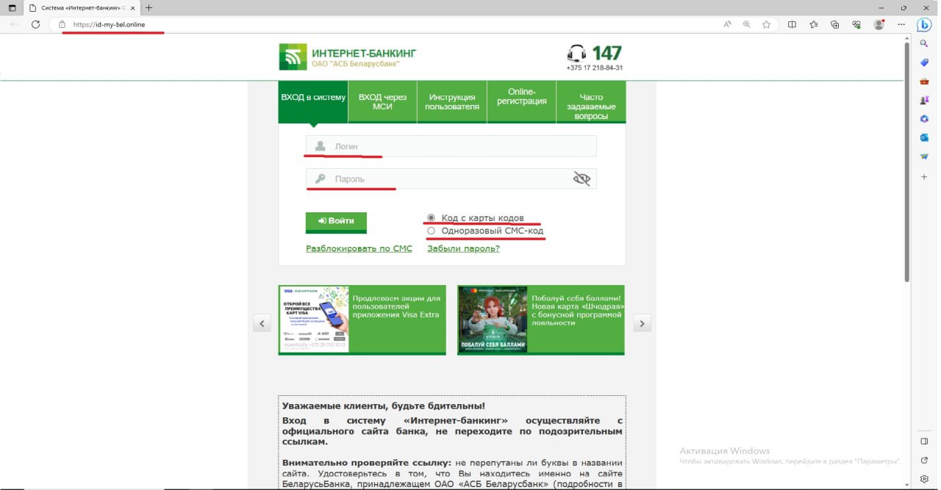Click the Read aloud icon in address bar
Image resolution: width=941 pixels, height=490 pixels.
coord(727,24)
